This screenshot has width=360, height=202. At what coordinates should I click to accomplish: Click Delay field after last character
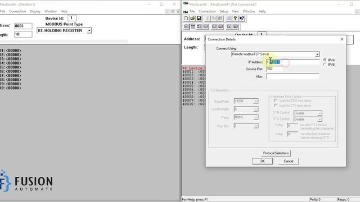pyautogui.click(x=292, y=134)
